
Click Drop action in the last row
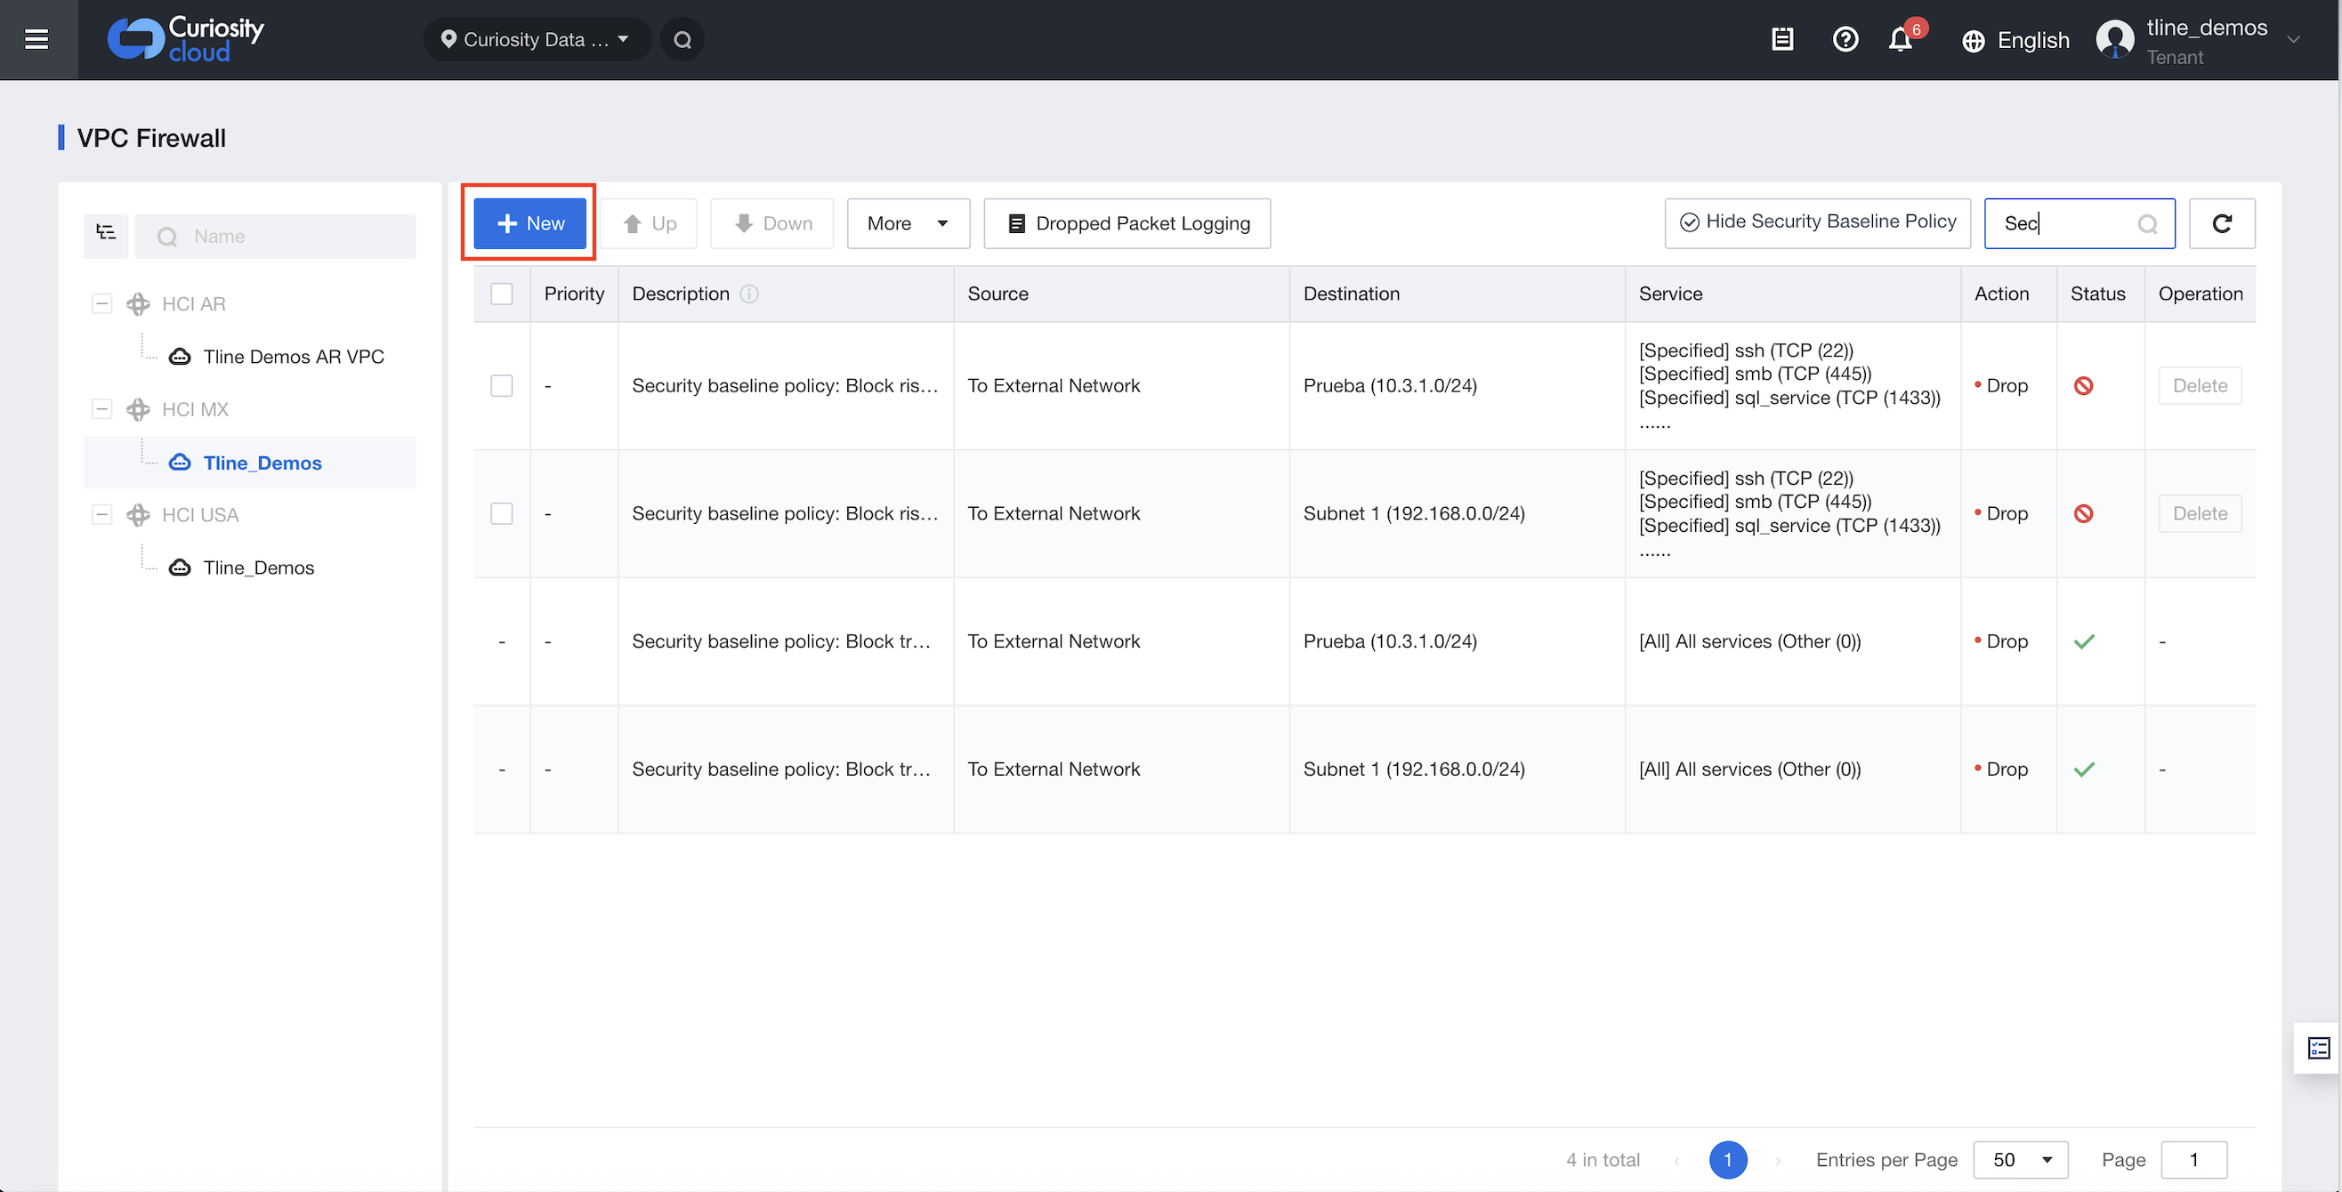click(2002, 769)
